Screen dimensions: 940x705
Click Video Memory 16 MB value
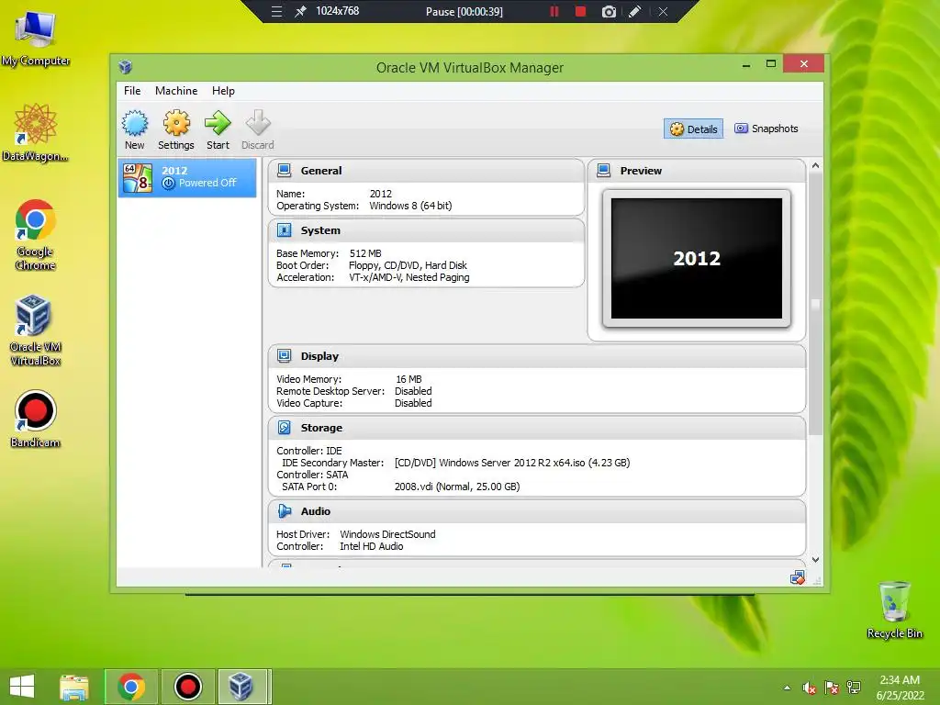408,379
